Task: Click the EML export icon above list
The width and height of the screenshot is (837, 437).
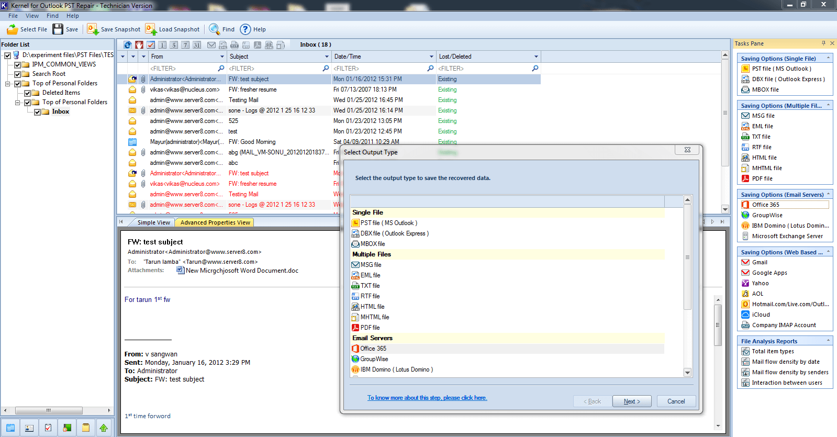Action: (223, 45)
